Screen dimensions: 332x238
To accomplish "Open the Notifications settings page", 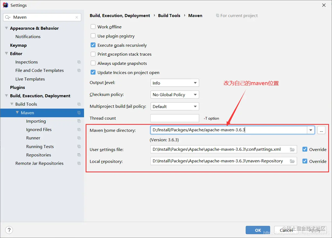I will 28,37.
